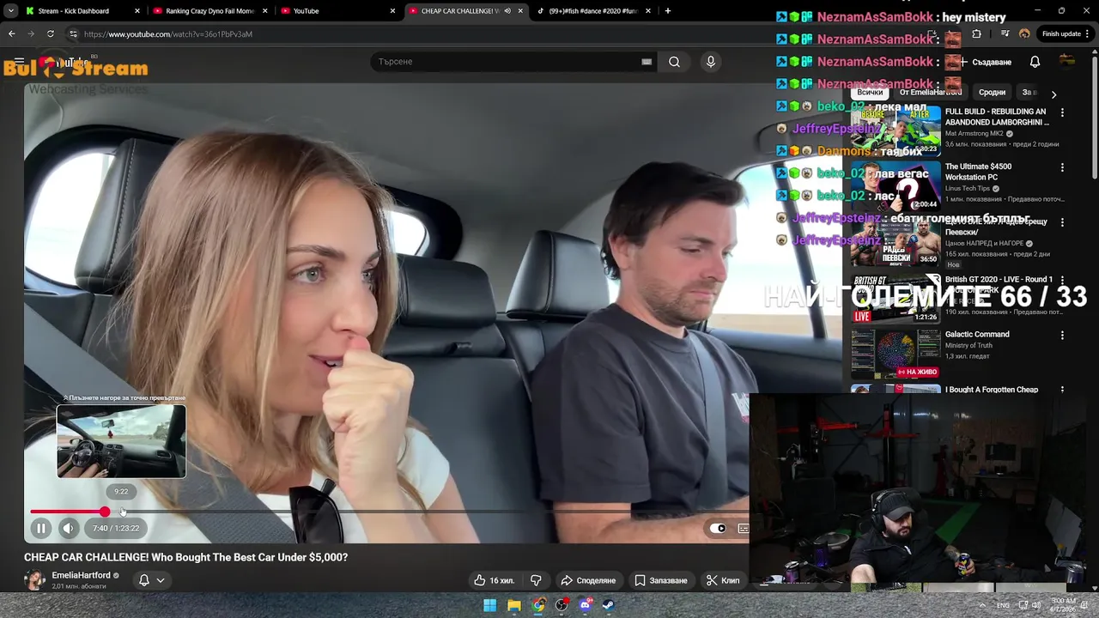The image size is (1099, 618).
Task: Open FULL BUILD Lamborghini video thumbnail
Action: click(896, 130)
